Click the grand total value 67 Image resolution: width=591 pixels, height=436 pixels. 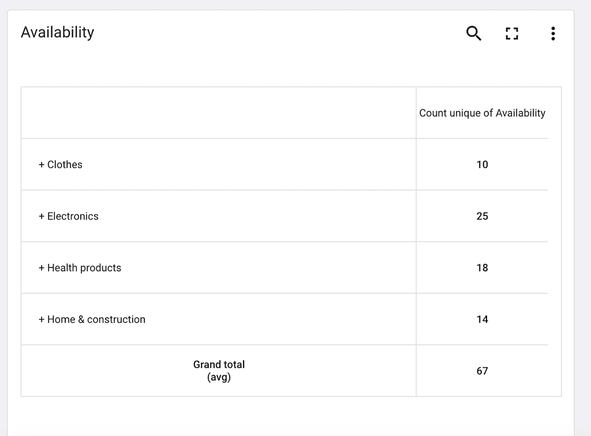click(482, 371)
